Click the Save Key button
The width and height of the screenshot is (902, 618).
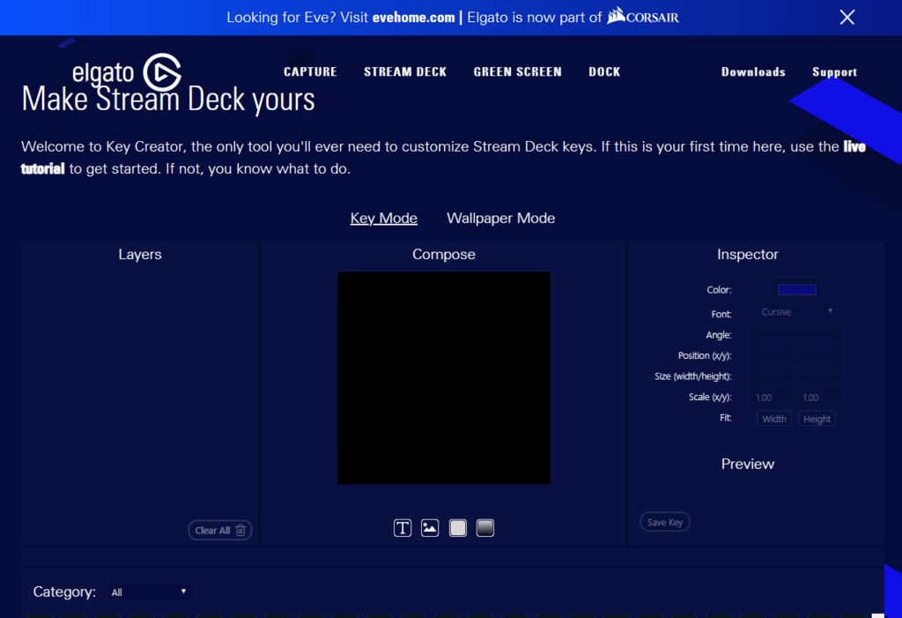tap(664, 522)
